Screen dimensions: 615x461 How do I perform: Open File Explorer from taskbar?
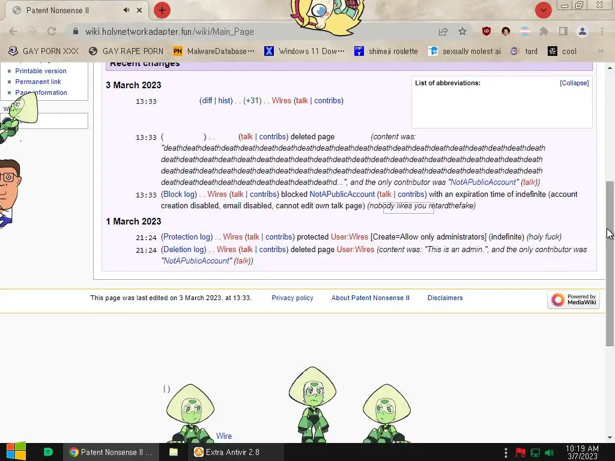(x=174, y=452)
